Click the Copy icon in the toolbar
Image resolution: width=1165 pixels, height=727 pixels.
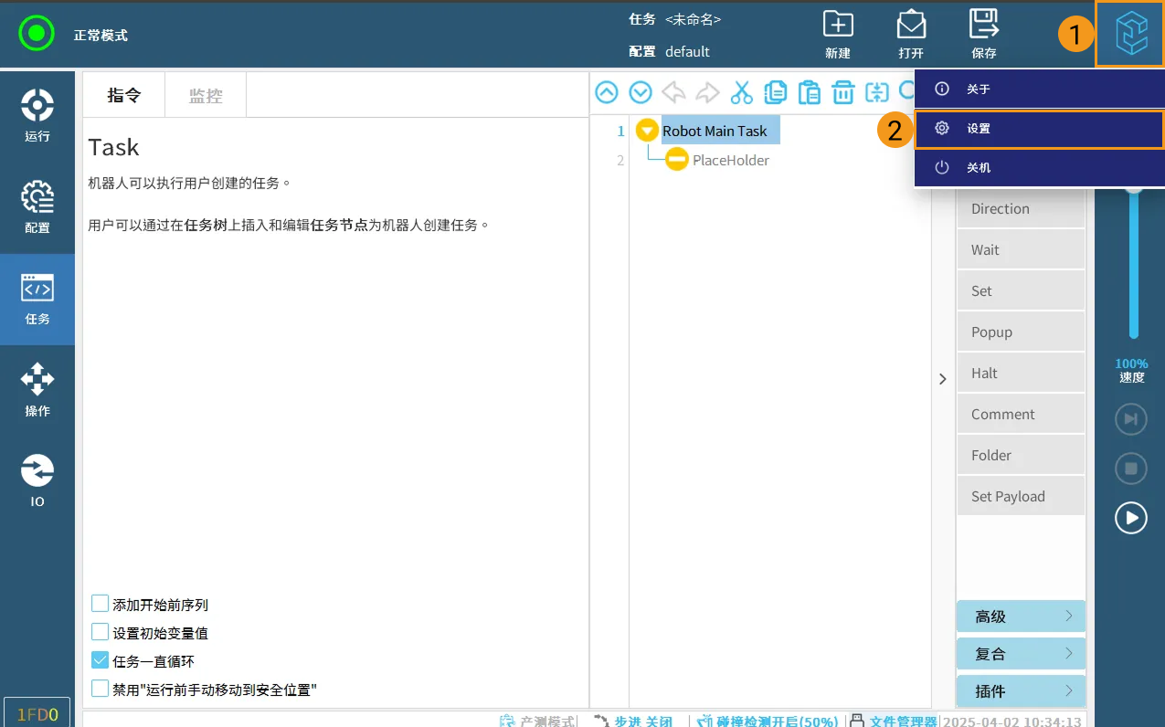775,91
